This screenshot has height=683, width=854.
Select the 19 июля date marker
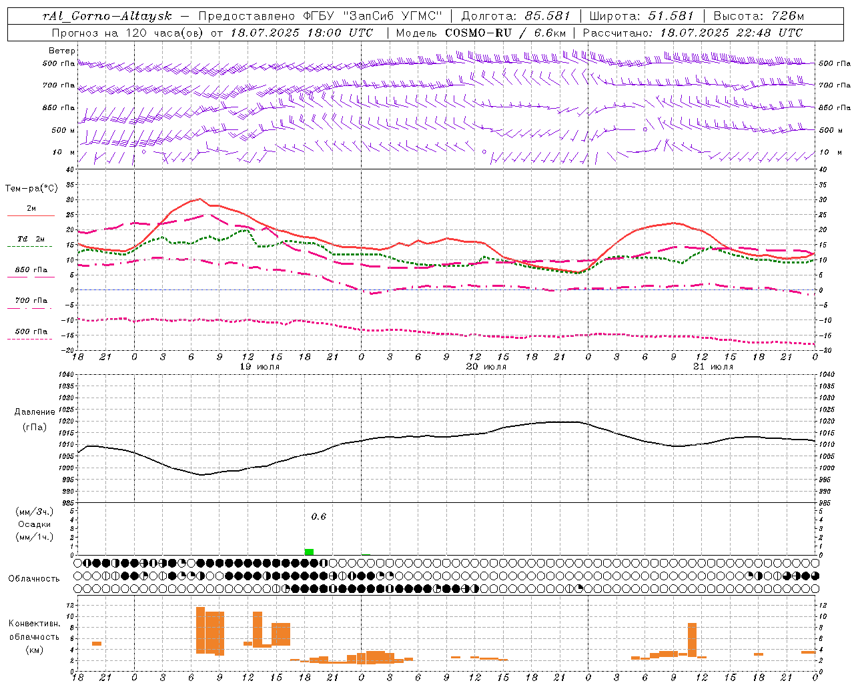pyautogui.click(x=260, y=367)
